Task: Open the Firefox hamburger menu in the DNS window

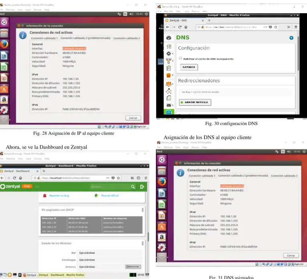Action: click(296, 27)
